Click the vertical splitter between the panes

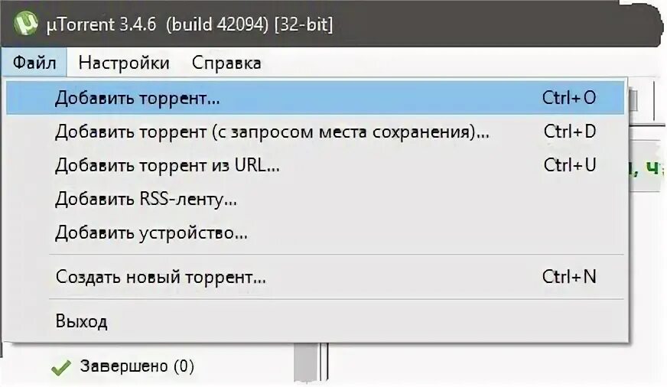324,362
